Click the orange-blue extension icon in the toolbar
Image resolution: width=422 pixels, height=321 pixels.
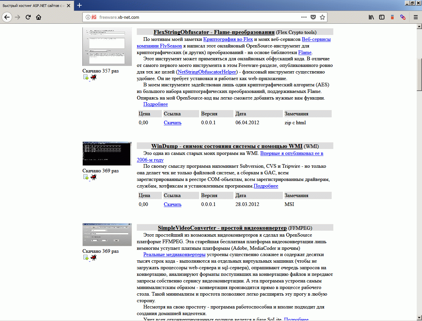(x=392, y=17)
